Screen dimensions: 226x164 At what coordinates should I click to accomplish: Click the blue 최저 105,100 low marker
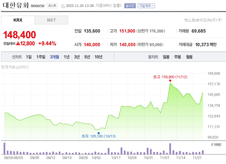(99, 133)
